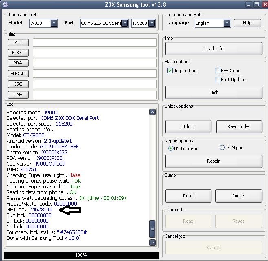Screen dimensions: 268x261
Task: Focus the PDA file path field
Action: click(94, 63)
